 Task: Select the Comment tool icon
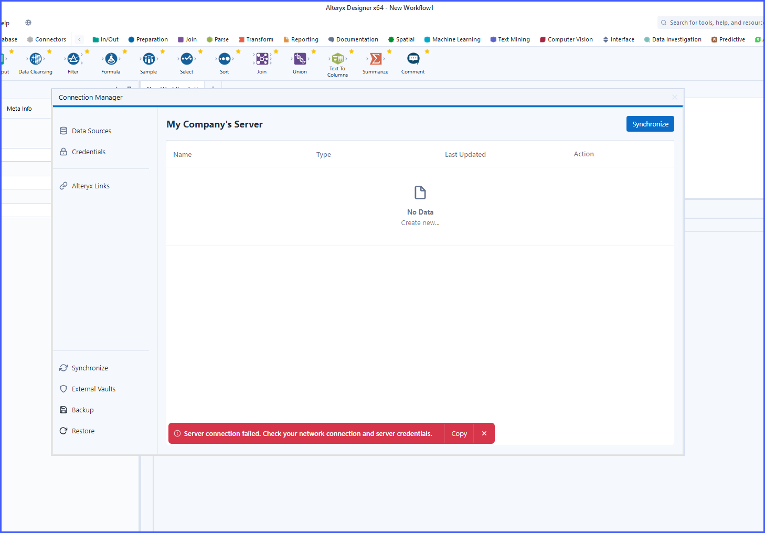pos(413,59)
